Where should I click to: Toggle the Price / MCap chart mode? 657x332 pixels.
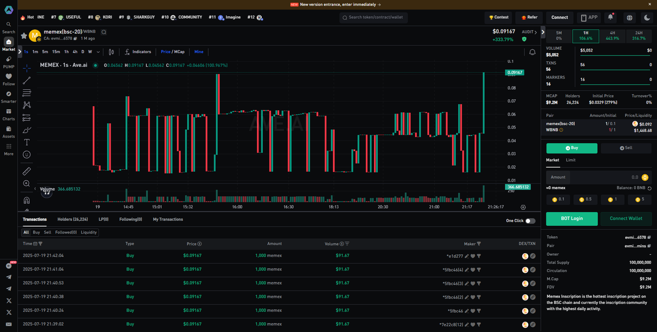tap(172, 52)
